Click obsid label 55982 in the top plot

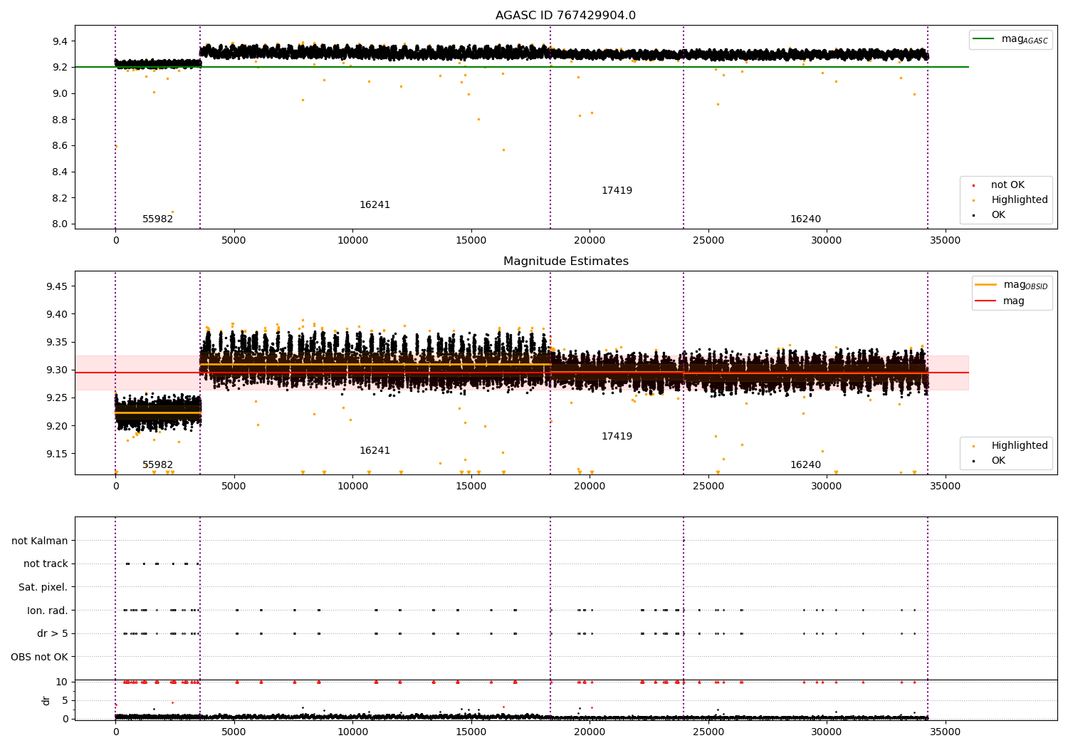(x=157, y=219)
